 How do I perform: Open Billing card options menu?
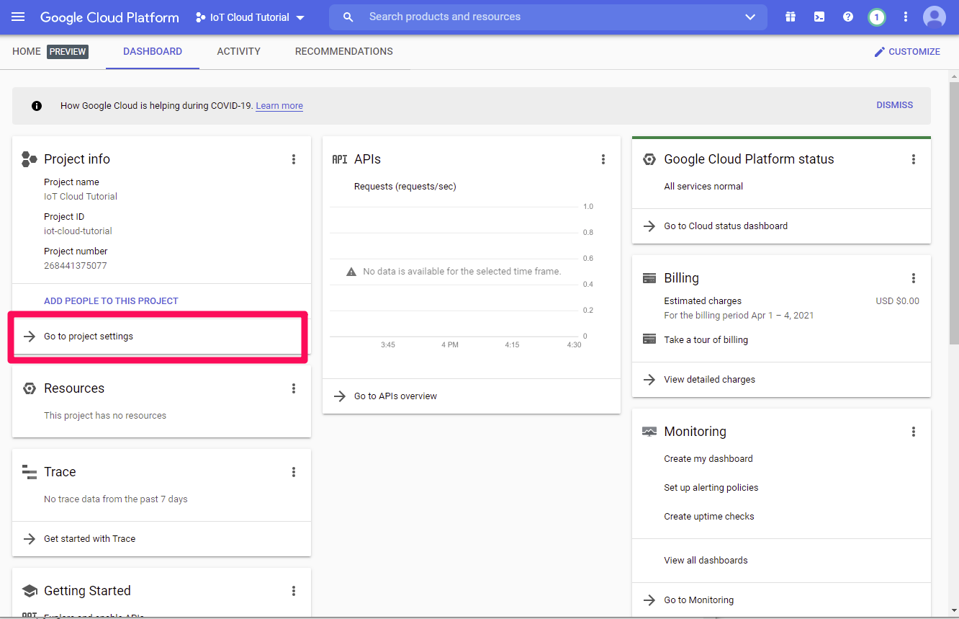pyautogui.click(x=914, y=278)
